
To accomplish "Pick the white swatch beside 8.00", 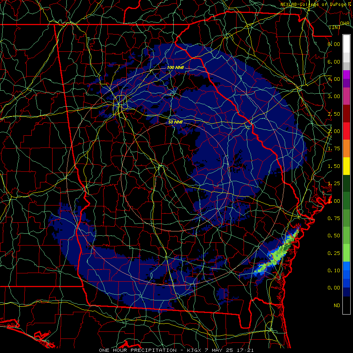I will pyautogui.click(x=346, y=44).
